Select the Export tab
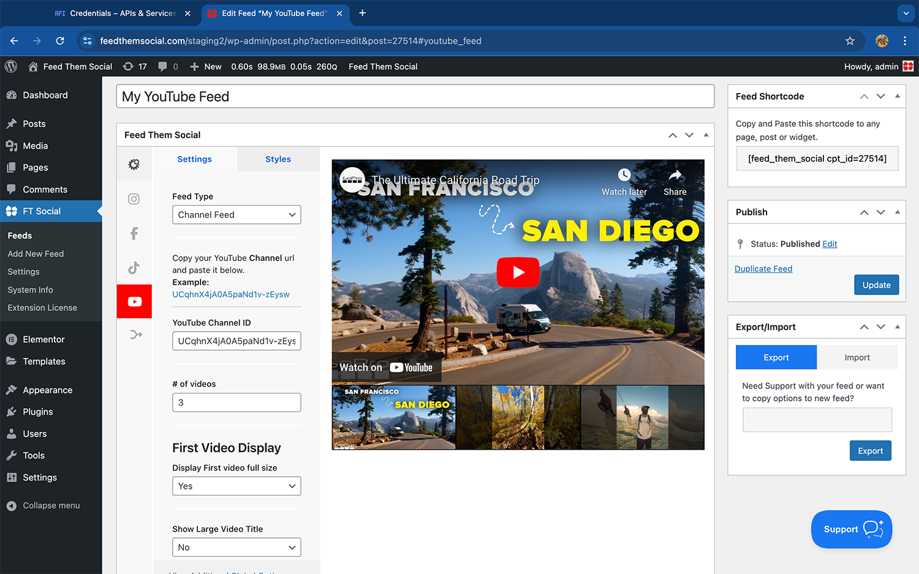919x574 pixels. tap(776, 357)
